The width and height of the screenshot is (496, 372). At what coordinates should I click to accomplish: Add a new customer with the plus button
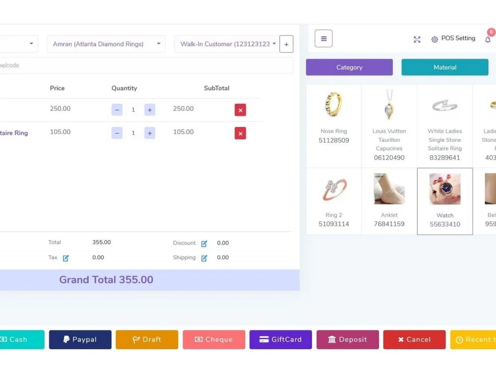coord(286,44)
